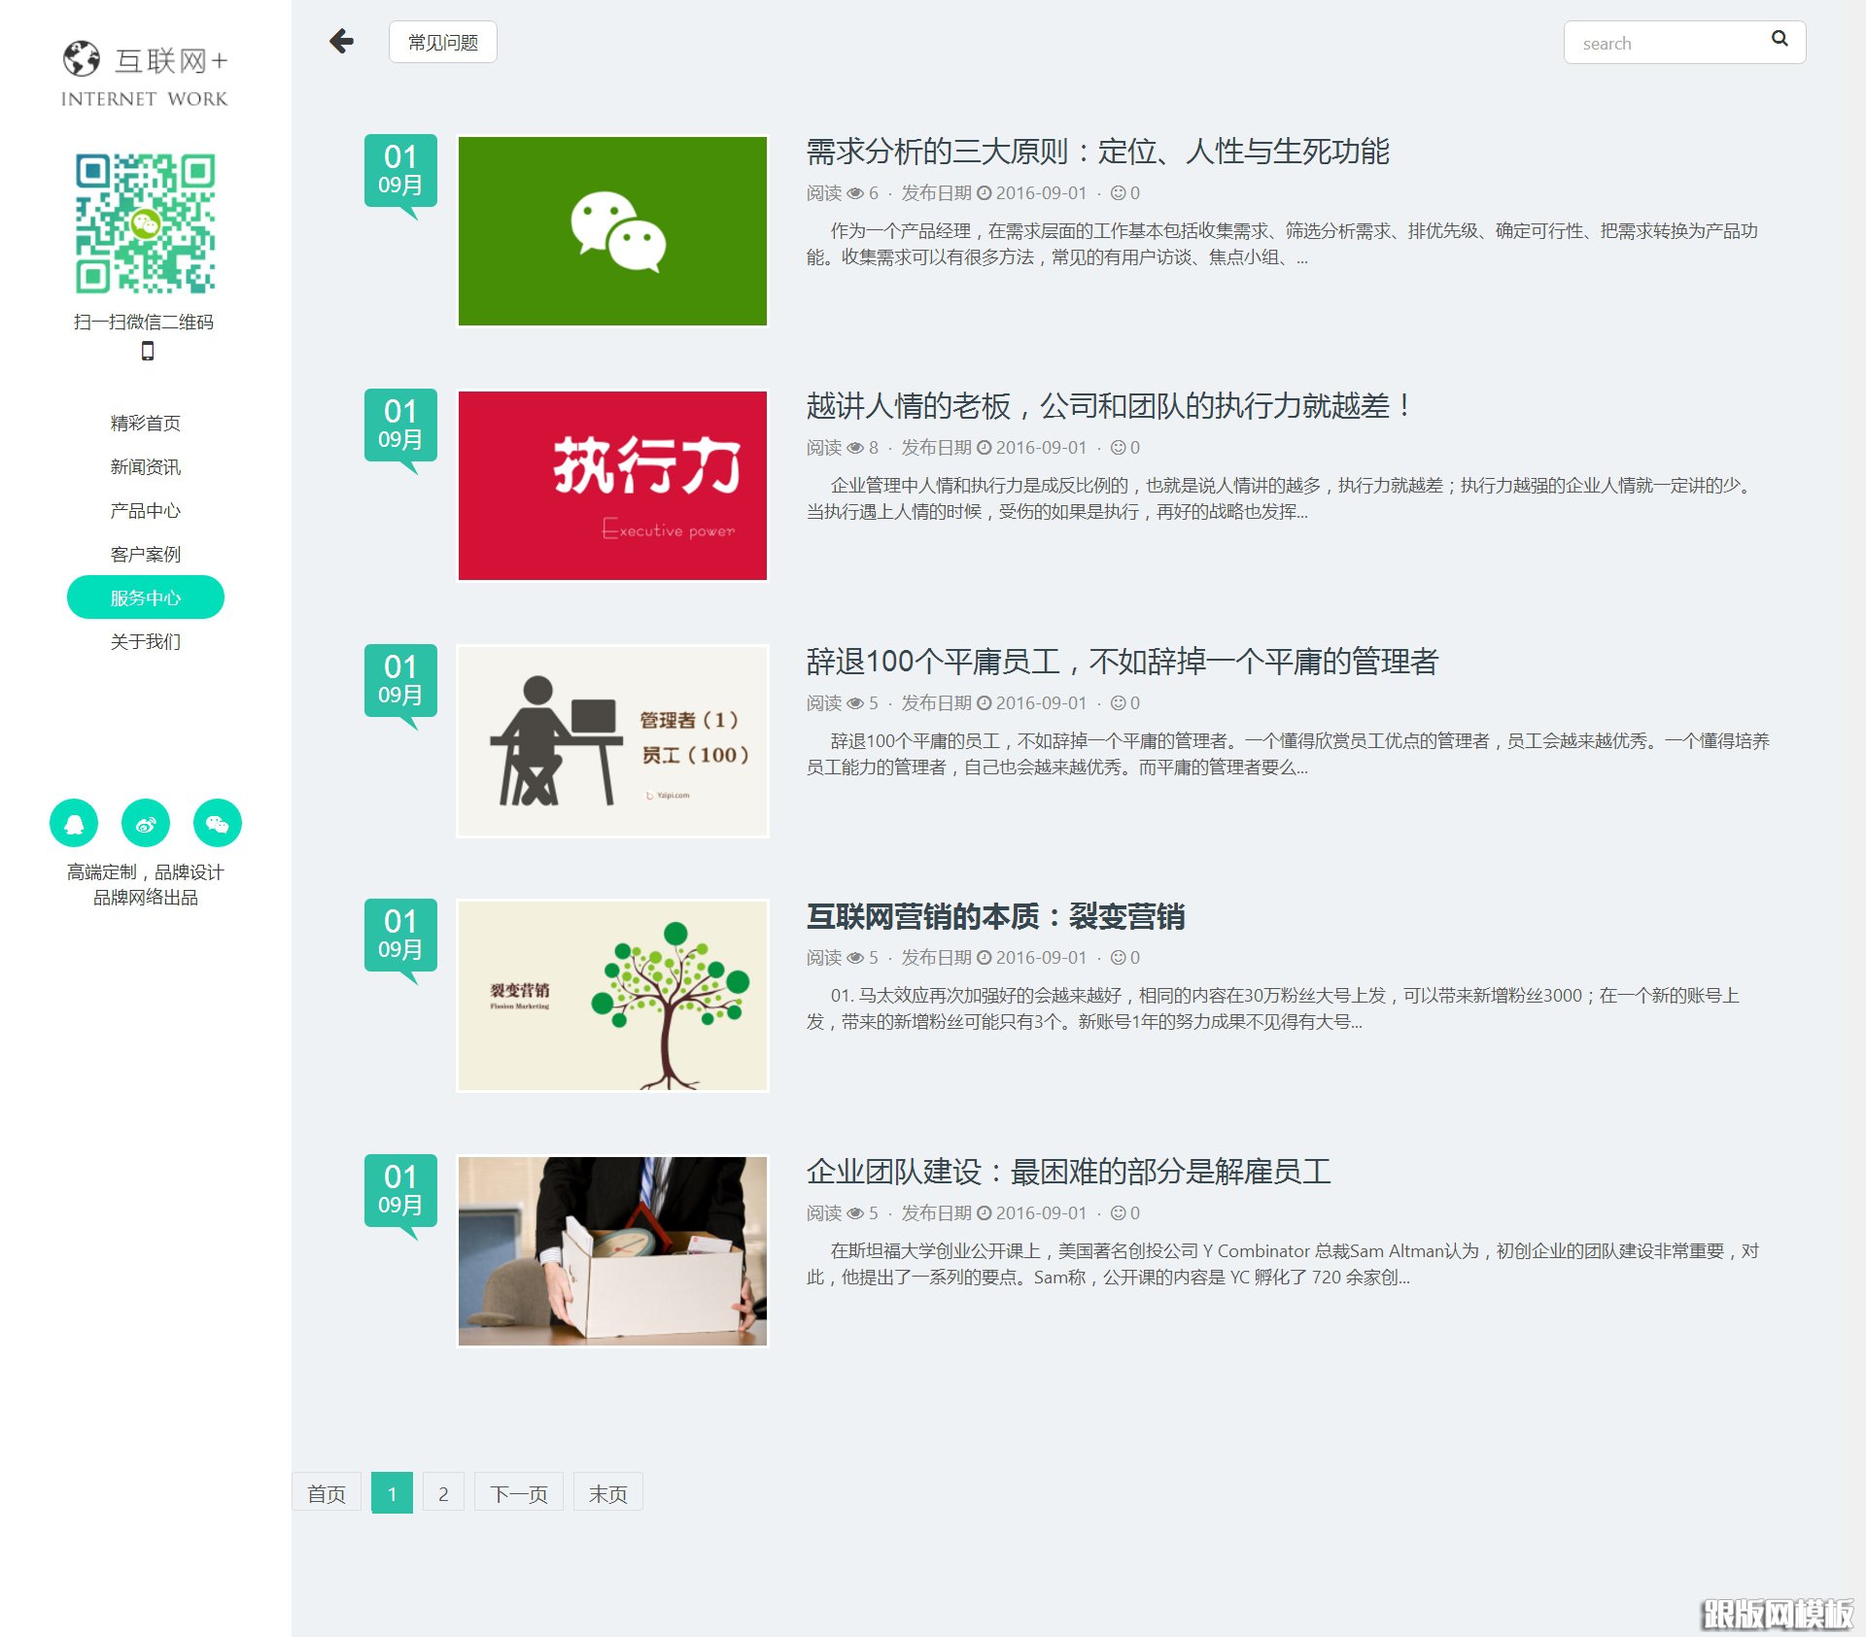Click the 常见问题 button
This screenshot has height=1637, width=1866.
(x=443, y=42)
